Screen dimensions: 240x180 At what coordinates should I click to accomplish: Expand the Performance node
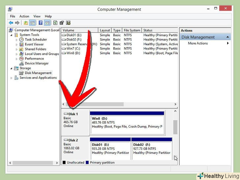[16, 59]
